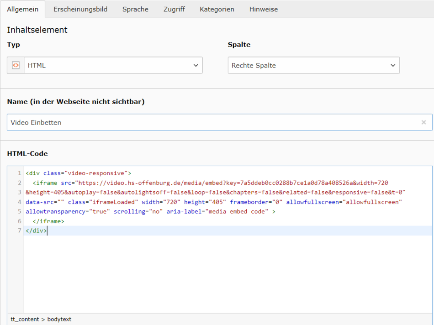434x325 pixels.
Task: Click line 5 with allowtransparency attribute
Action: click(151, 212)
